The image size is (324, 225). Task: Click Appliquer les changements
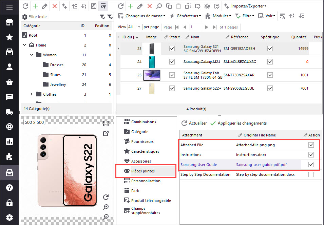pos(239,123)
